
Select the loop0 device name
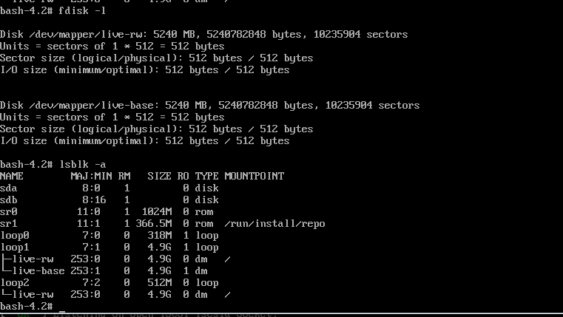tap(15, 235)
